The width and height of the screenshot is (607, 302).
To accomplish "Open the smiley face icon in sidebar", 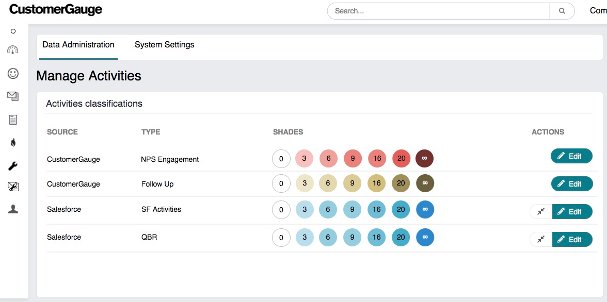I will 13,74.
